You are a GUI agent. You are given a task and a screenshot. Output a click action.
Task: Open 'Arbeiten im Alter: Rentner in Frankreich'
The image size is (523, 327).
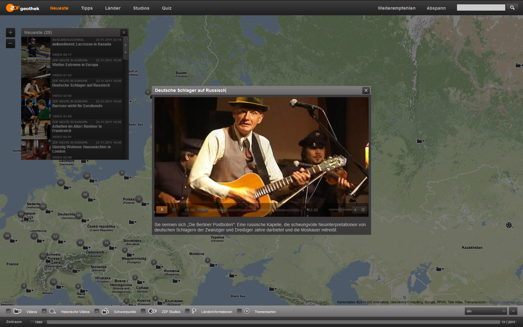coord(77,129)
